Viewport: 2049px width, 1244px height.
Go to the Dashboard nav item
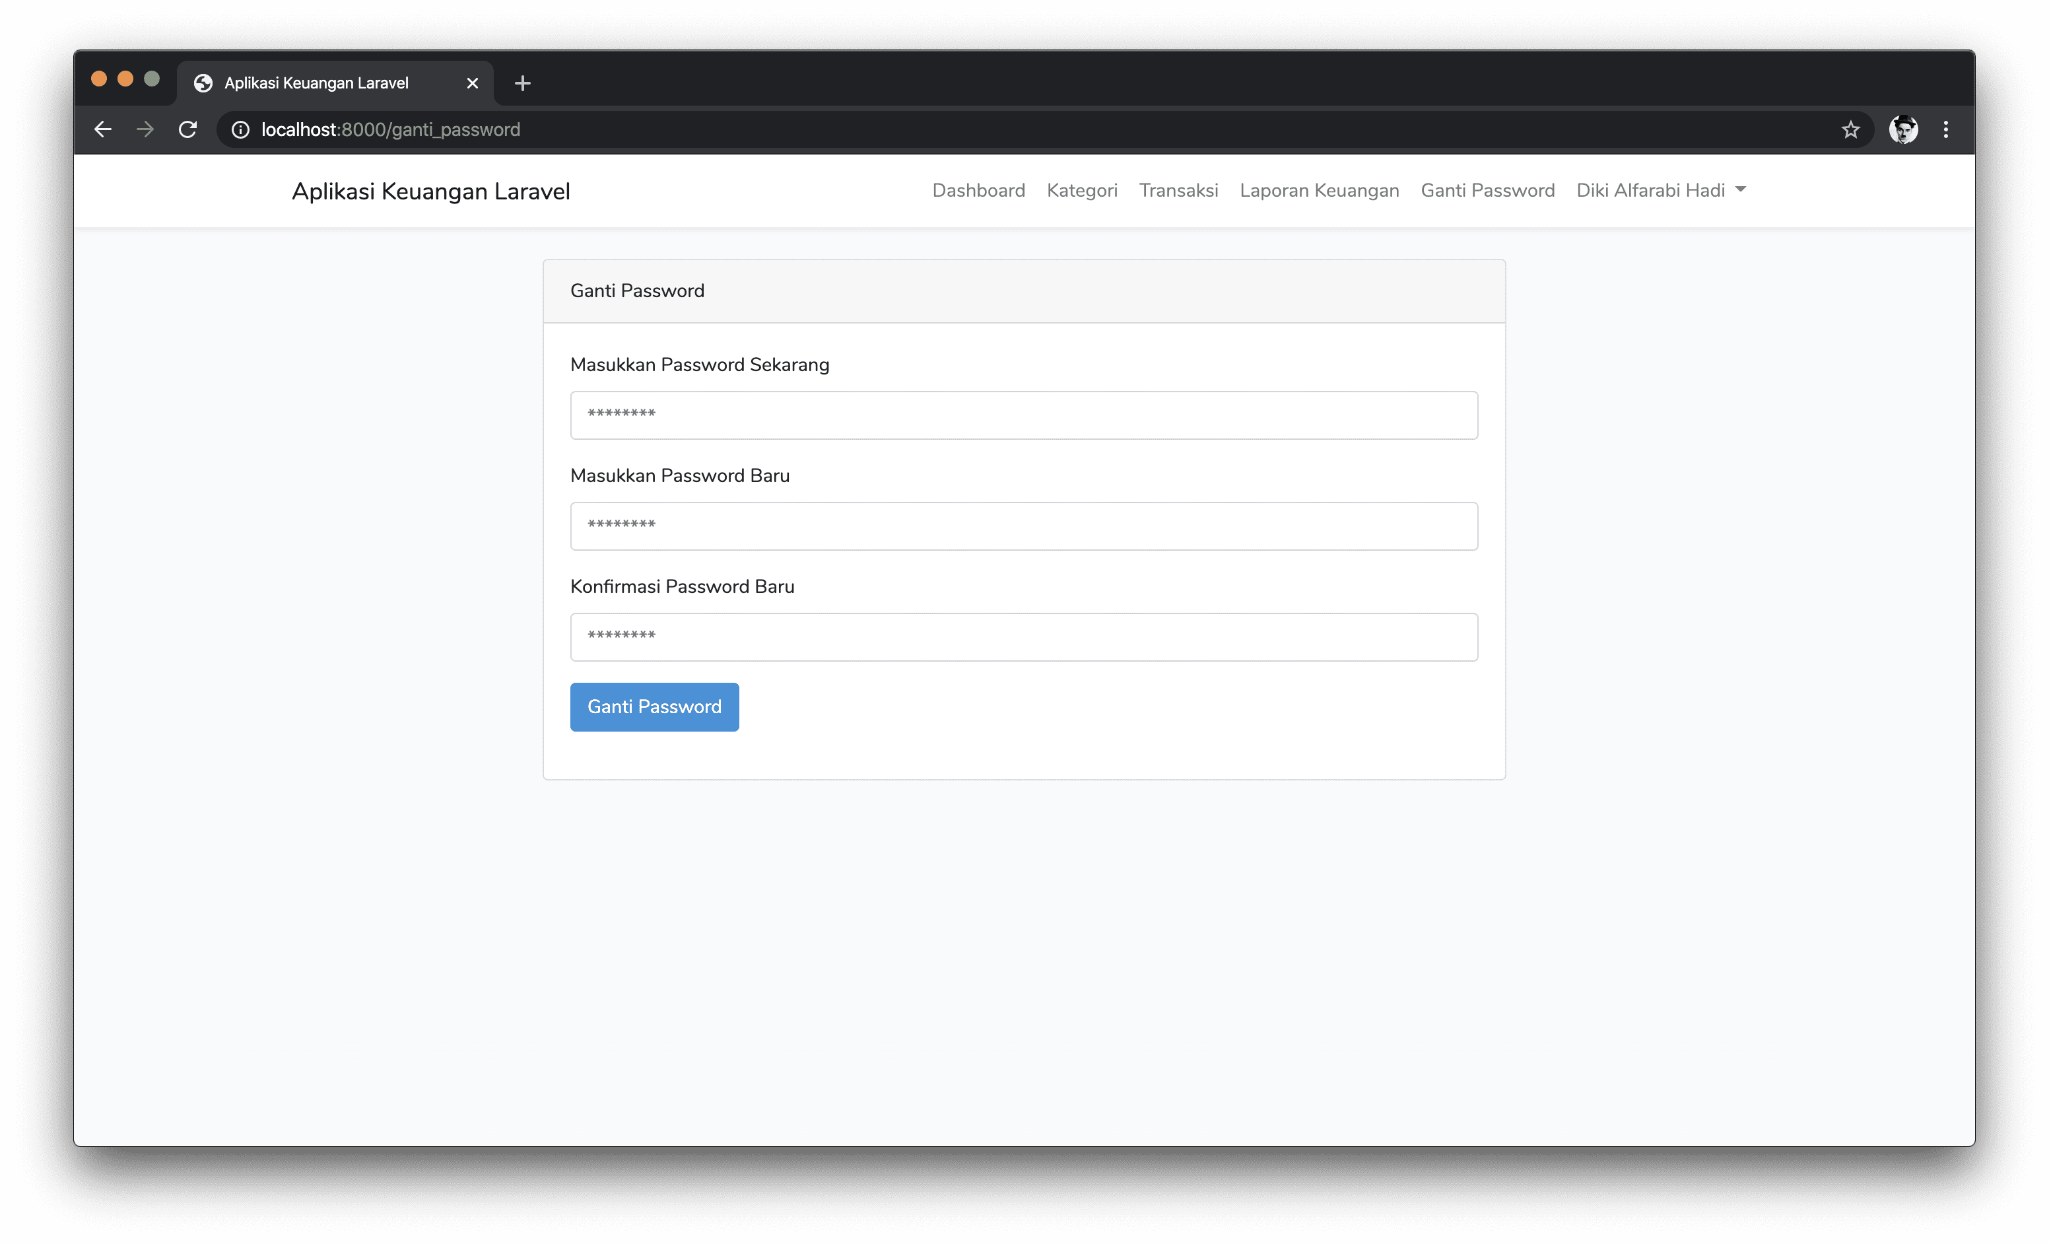(x=978, y=190)
